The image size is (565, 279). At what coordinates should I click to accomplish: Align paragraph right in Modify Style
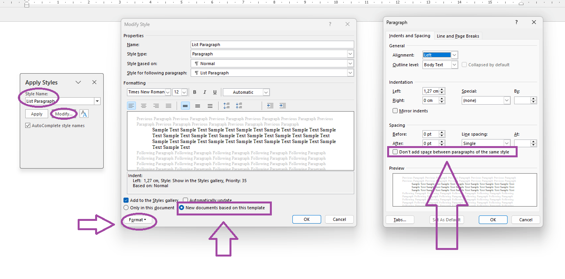pyautogui.click(x=156, y=106)
